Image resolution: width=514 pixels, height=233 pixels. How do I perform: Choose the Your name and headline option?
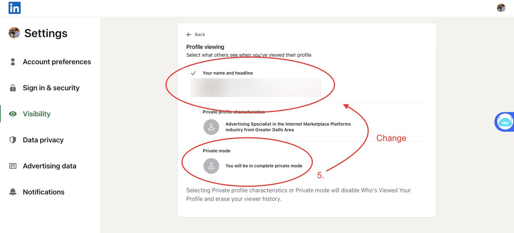pyautogui.click(x=227, y=73)
